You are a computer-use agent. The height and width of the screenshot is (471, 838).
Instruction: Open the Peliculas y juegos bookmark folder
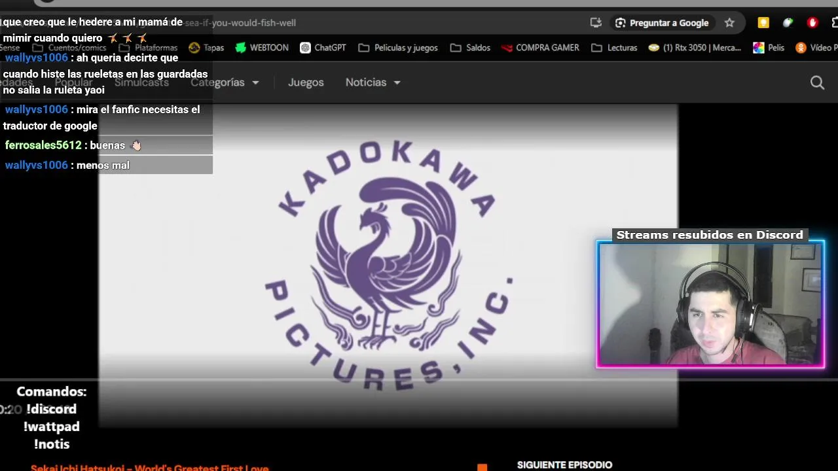click(x=398, y=48)
